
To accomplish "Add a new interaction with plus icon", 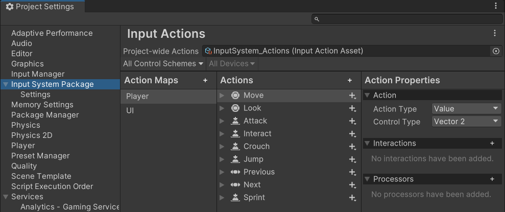I will click(x=492, y=144).
